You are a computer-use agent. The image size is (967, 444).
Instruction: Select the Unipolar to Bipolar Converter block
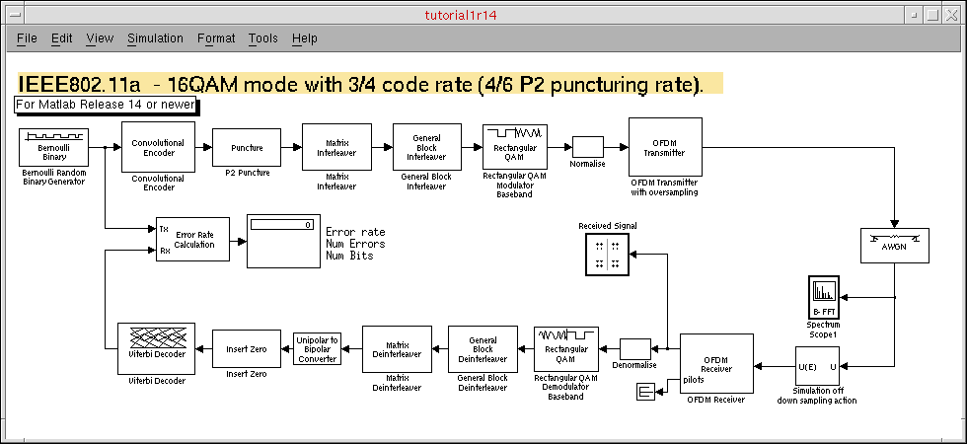tap(317, 349)
